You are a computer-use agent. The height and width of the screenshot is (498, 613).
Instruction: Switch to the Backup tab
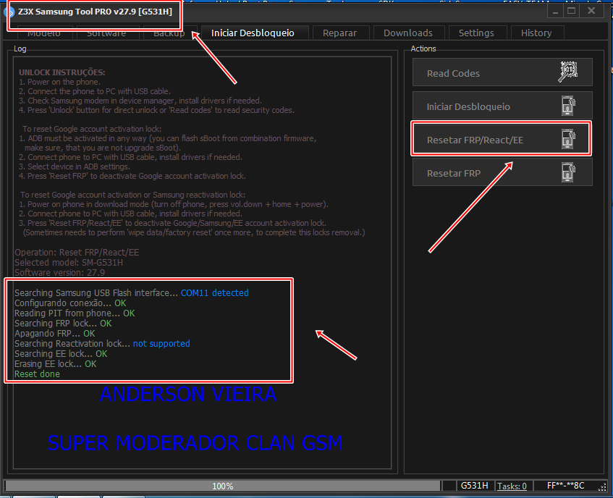(169, 33)
